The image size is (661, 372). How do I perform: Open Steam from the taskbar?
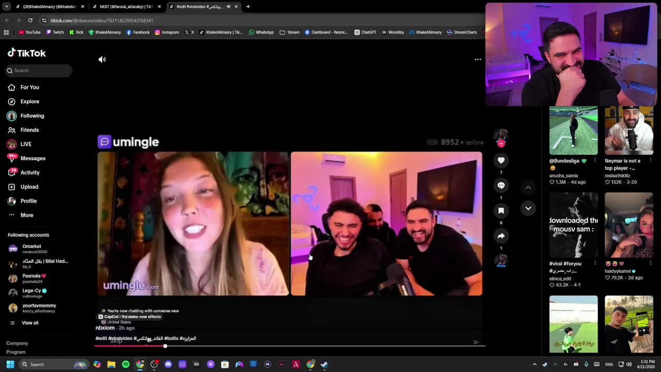click(324, 364)
